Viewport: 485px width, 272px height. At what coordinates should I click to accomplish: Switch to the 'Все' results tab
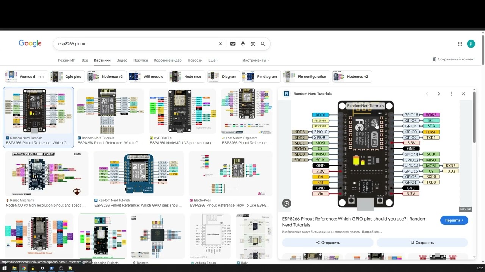pos(85,60)
